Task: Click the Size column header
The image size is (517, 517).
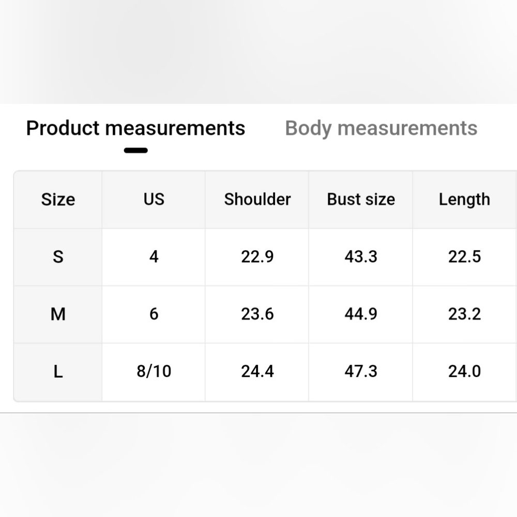Action: (58, 200)
